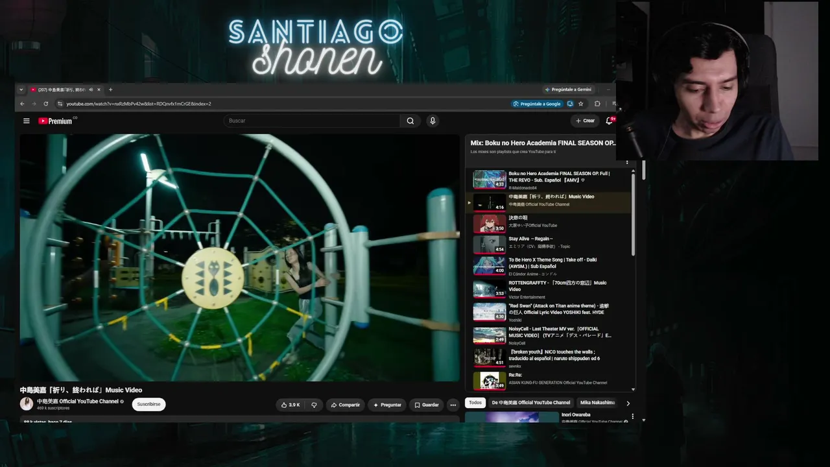
Task: Play Stay Alive ~Regain~ thumbnail
Action: pos(490,245)
